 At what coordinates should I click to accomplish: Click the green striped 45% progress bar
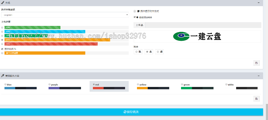32,27
